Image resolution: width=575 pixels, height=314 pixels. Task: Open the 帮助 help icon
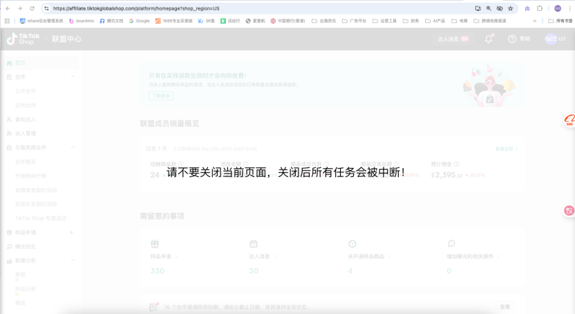pyautogui.click(x=512, y=39)
